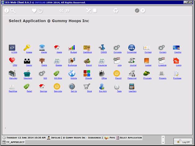Open the Consolidat blue network icon
Viewport: 195px width, 146px height.
(132, 48)
